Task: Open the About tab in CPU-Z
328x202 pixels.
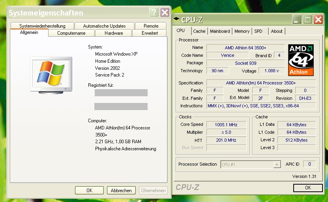Action: click(277, 31)
